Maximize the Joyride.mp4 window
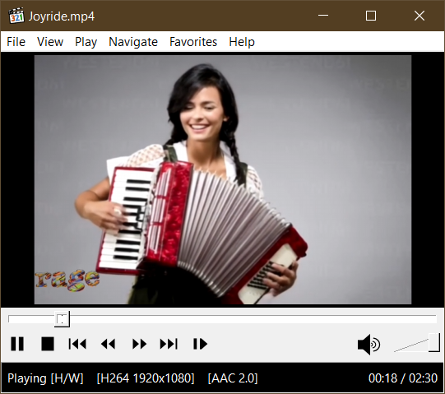The image size is (445, 394). pyautogui.click(x=371, y=16)
